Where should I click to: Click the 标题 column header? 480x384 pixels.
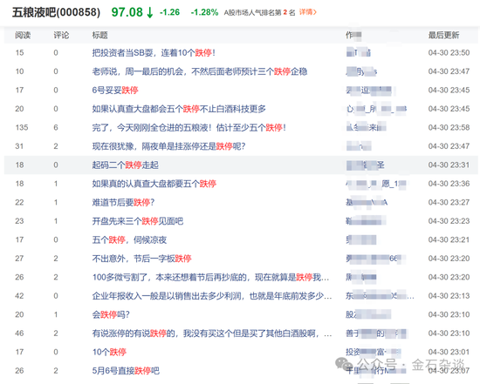(x=99, y=35)
